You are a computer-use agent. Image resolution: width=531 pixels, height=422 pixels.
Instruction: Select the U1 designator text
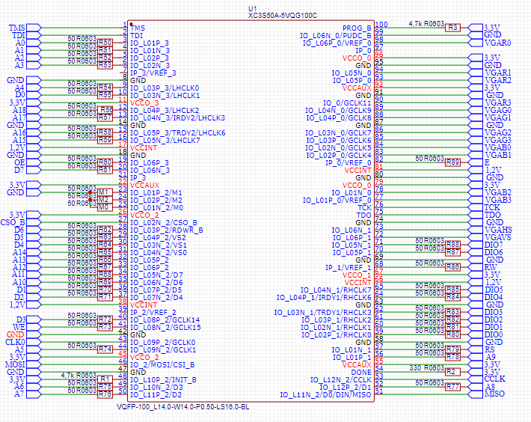pos(253,9)
